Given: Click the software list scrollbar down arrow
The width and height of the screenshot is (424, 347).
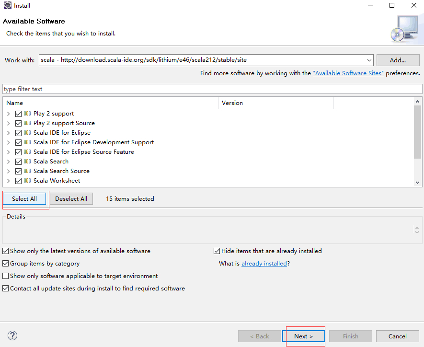Looking at the screenshot, I should click(417, 183).
